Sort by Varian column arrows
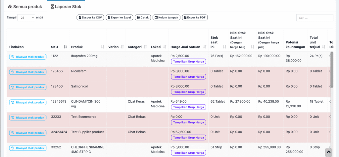This screenshot has width=339, height=157. [x=122, y=47]
